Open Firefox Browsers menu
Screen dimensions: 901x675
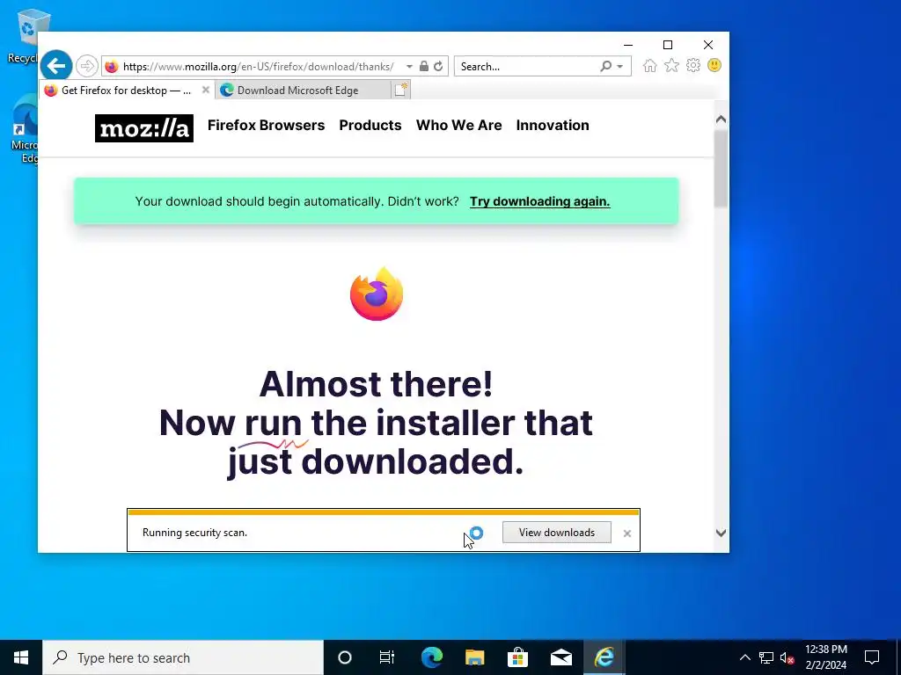point(266,125)
